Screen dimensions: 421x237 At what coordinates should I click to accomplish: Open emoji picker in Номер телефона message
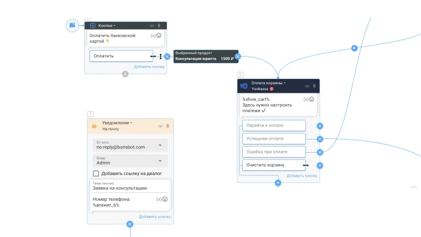tap(165, 199)
